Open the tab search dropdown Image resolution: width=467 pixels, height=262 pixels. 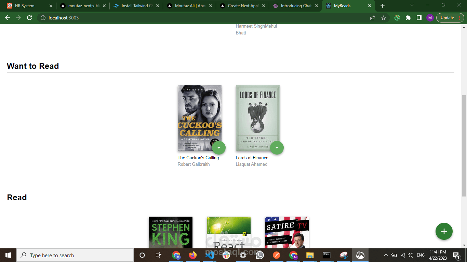pyautogui.click(x=412, y=5)
